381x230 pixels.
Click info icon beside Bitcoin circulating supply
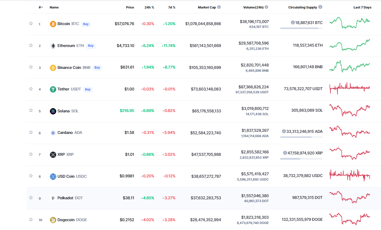pos(293,23)
